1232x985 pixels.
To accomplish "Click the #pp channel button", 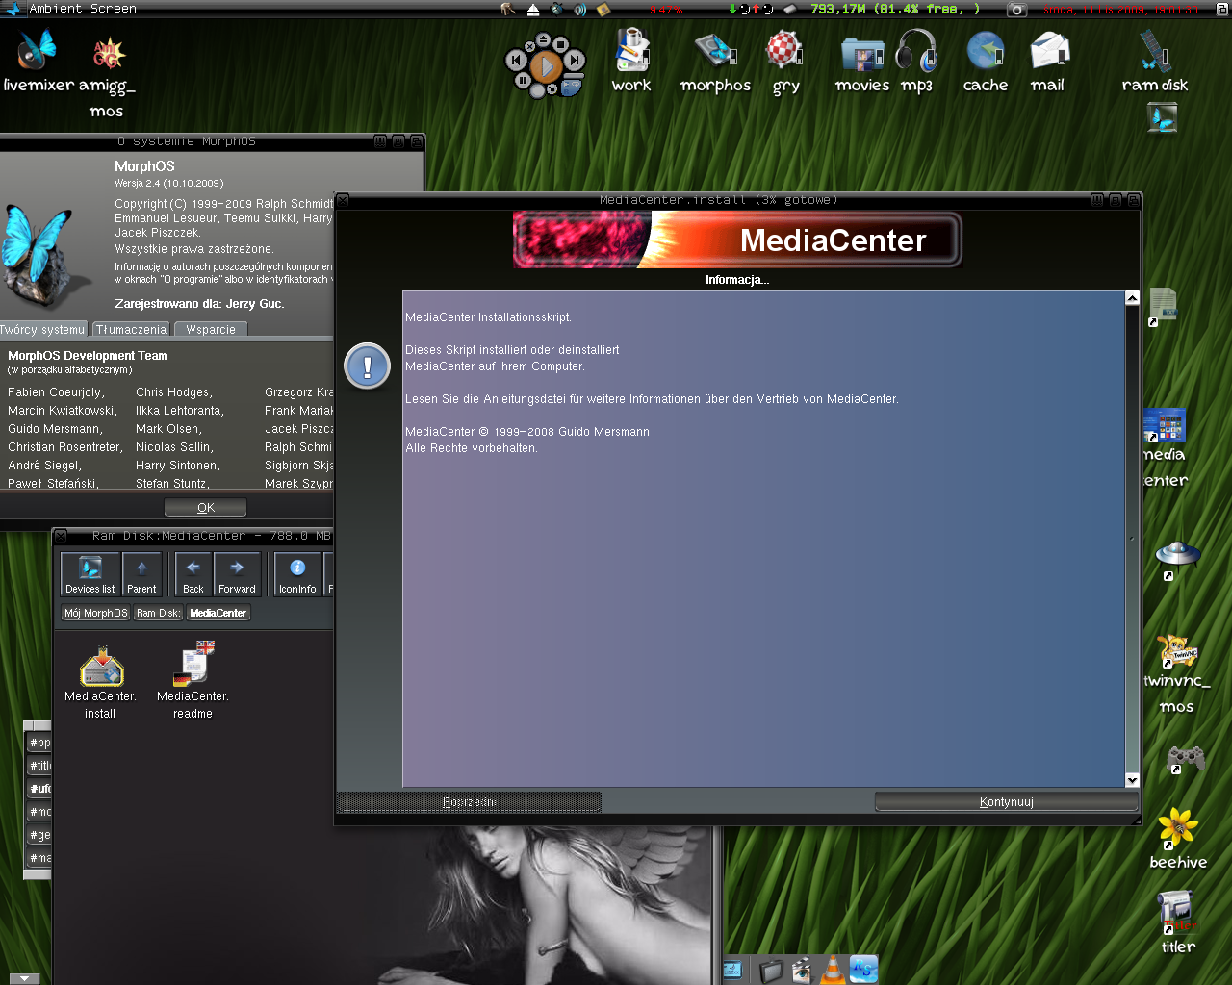I will pos(39,743).
